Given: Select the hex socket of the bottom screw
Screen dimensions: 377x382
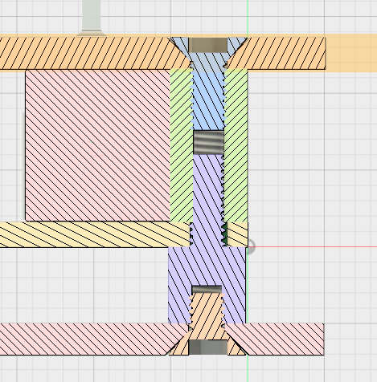Looking at the screenshot, I should (208, 347).
